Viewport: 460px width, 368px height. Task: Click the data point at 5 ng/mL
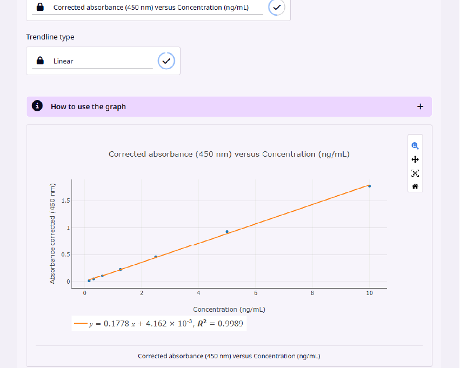(x=227, y=232)
